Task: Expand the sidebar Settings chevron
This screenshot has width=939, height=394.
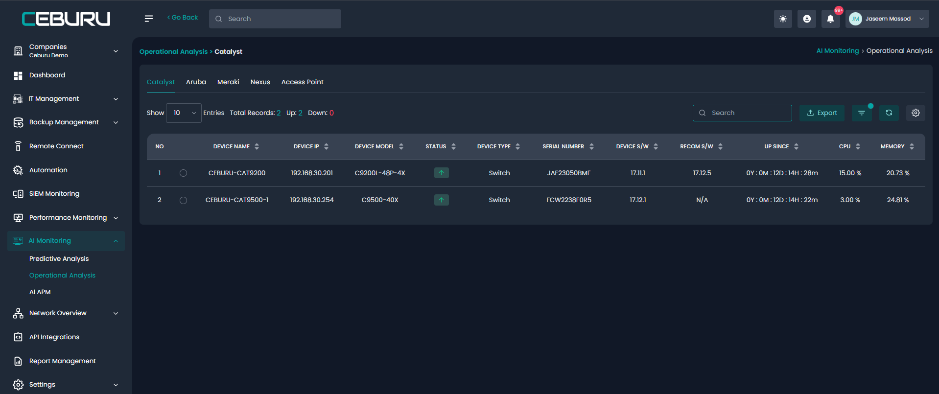Action: [116, 385]
